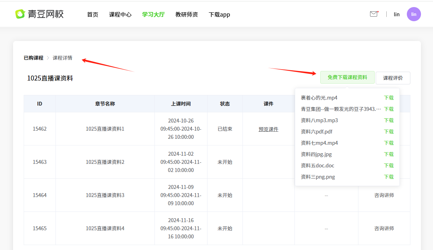
Task: Click 咨询讲师 in the 1025直播课资料3 row
Action: click(x=384, y=195)
